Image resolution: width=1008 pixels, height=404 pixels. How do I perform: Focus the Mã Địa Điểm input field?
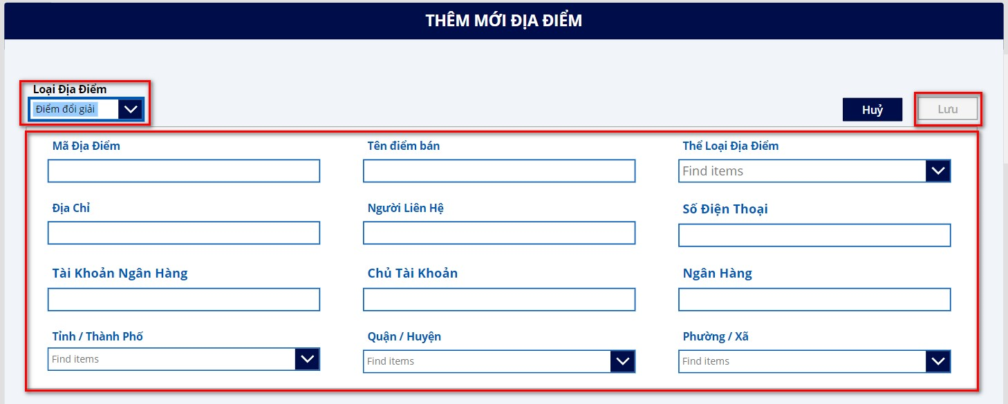(183, 171)
